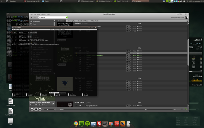This screenshot has width=204, height=128.
Task: Share the now-playing track Schwarze Biene
Action: pos(53,104)
